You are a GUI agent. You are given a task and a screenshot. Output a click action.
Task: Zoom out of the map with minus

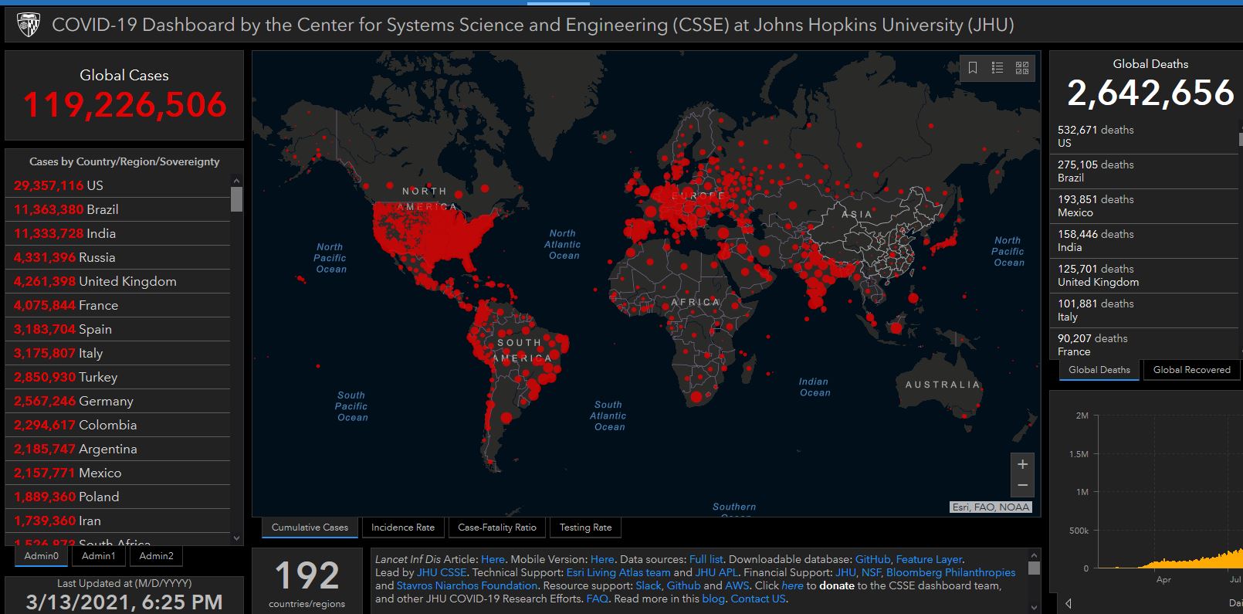point(1022,486)
